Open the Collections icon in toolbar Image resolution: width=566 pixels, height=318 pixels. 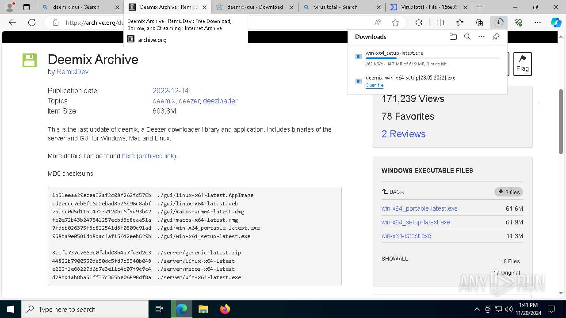[479, 23]
